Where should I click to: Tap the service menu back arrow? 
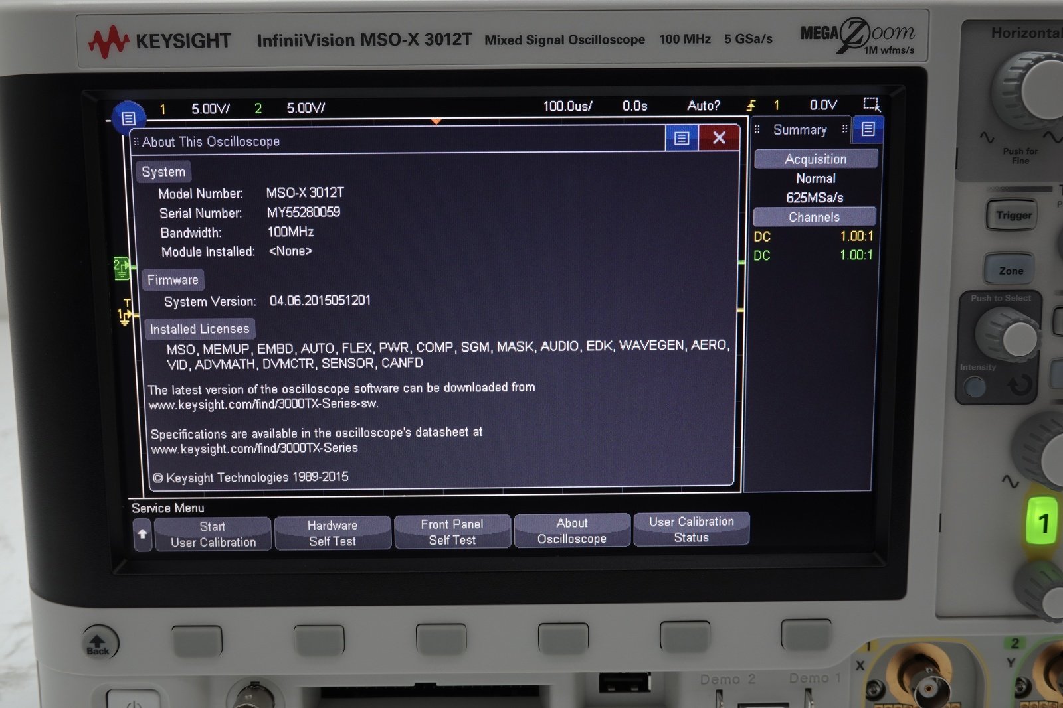coord(142,535)
